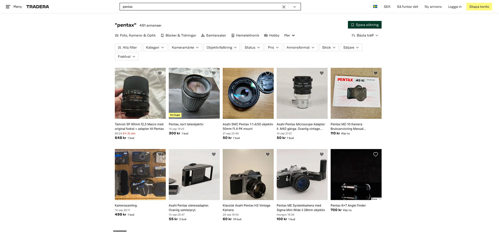Open the search category dropdown arrow
Image resolution: width=499 pixels, height=232 pixels.
pos(294,7)
